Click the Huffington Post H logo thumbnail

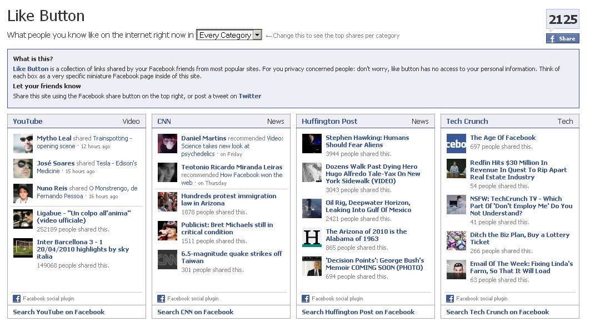click(x=312, y=238)
